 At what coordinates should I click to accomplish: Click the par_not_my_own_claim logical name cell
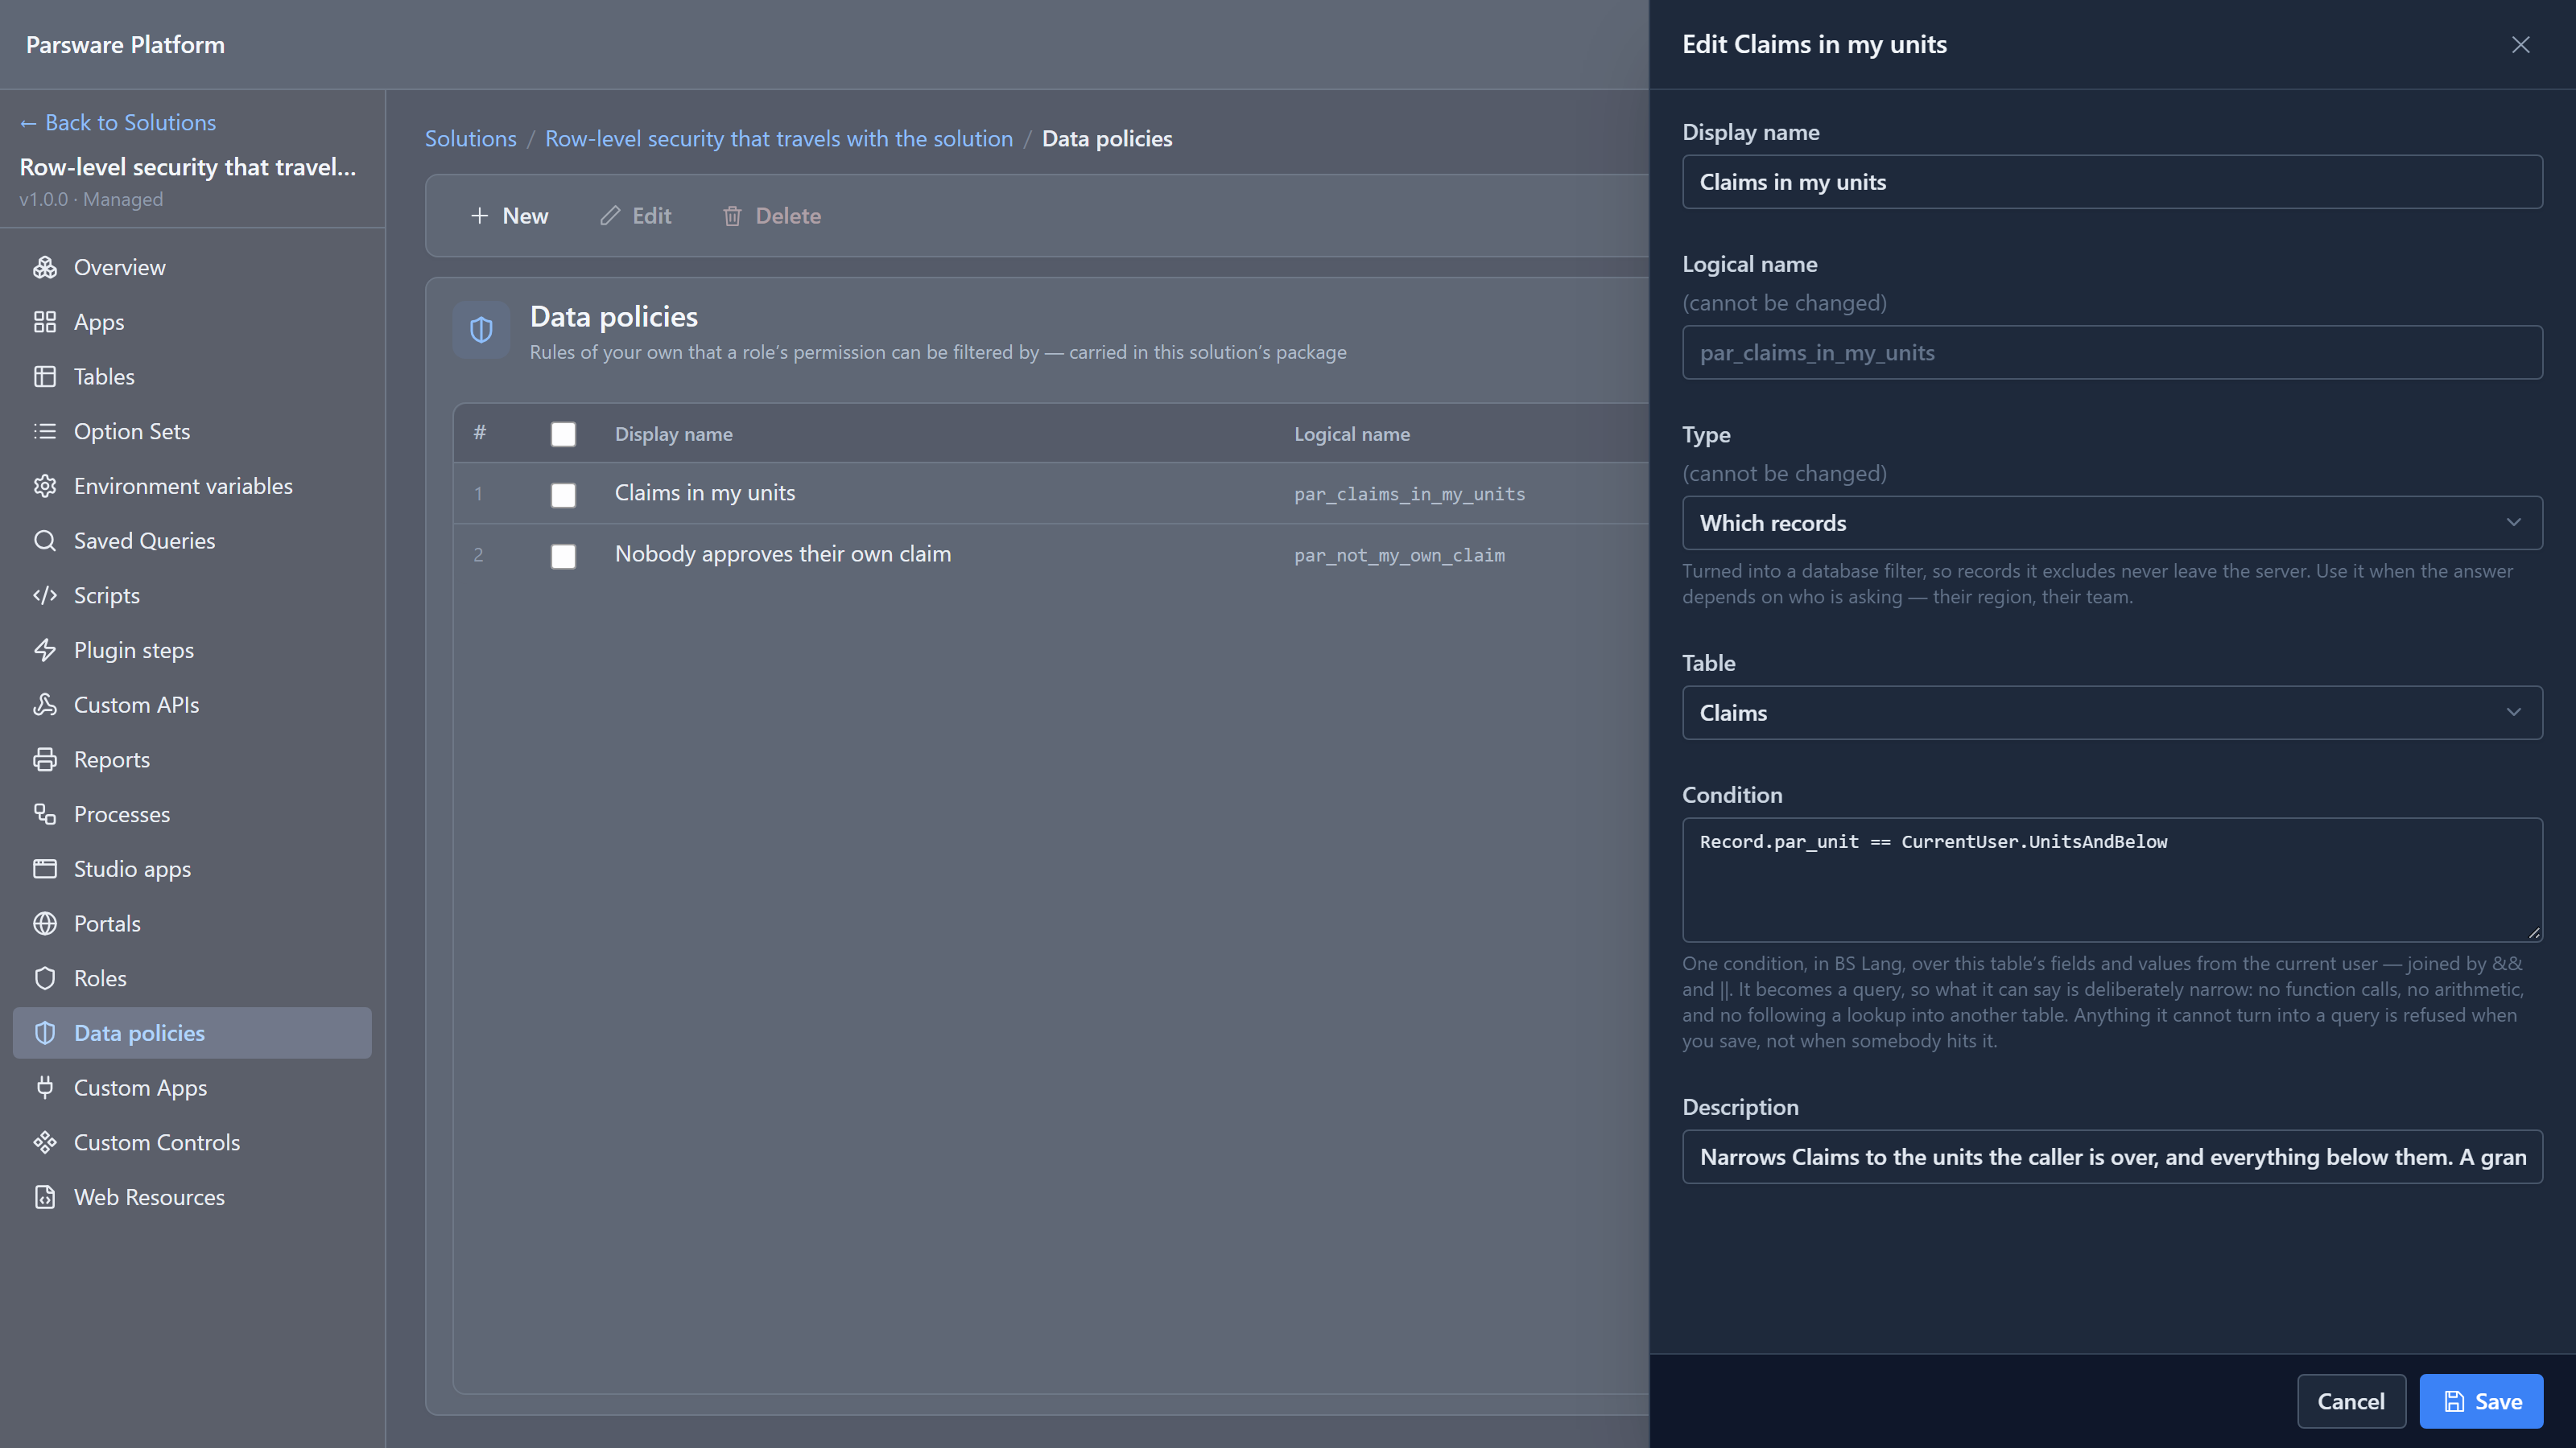1399,556
